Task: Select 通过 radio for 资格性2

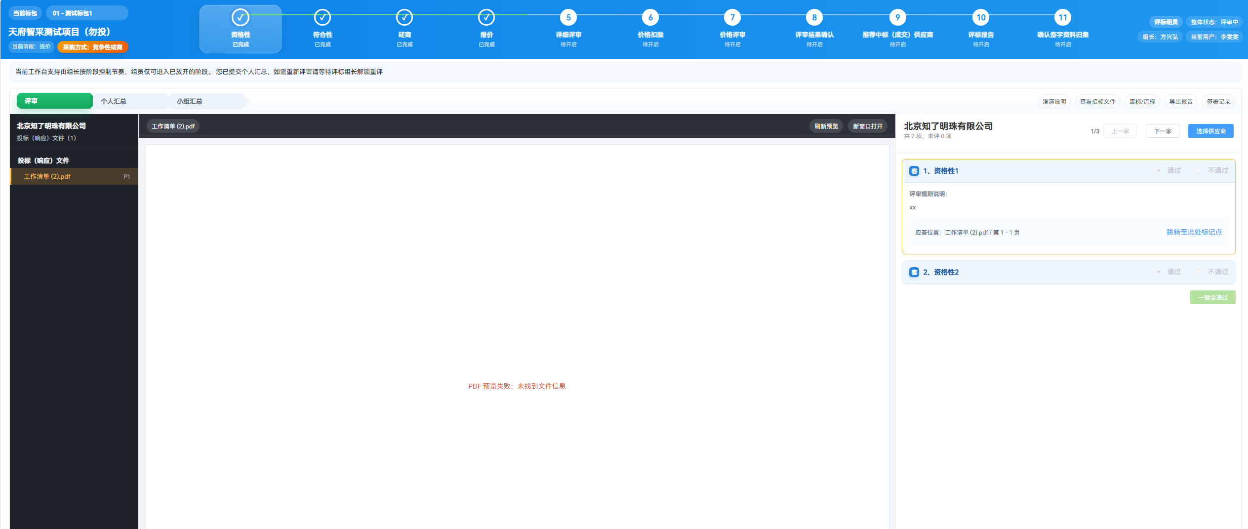Action: tap(1159, 272)
